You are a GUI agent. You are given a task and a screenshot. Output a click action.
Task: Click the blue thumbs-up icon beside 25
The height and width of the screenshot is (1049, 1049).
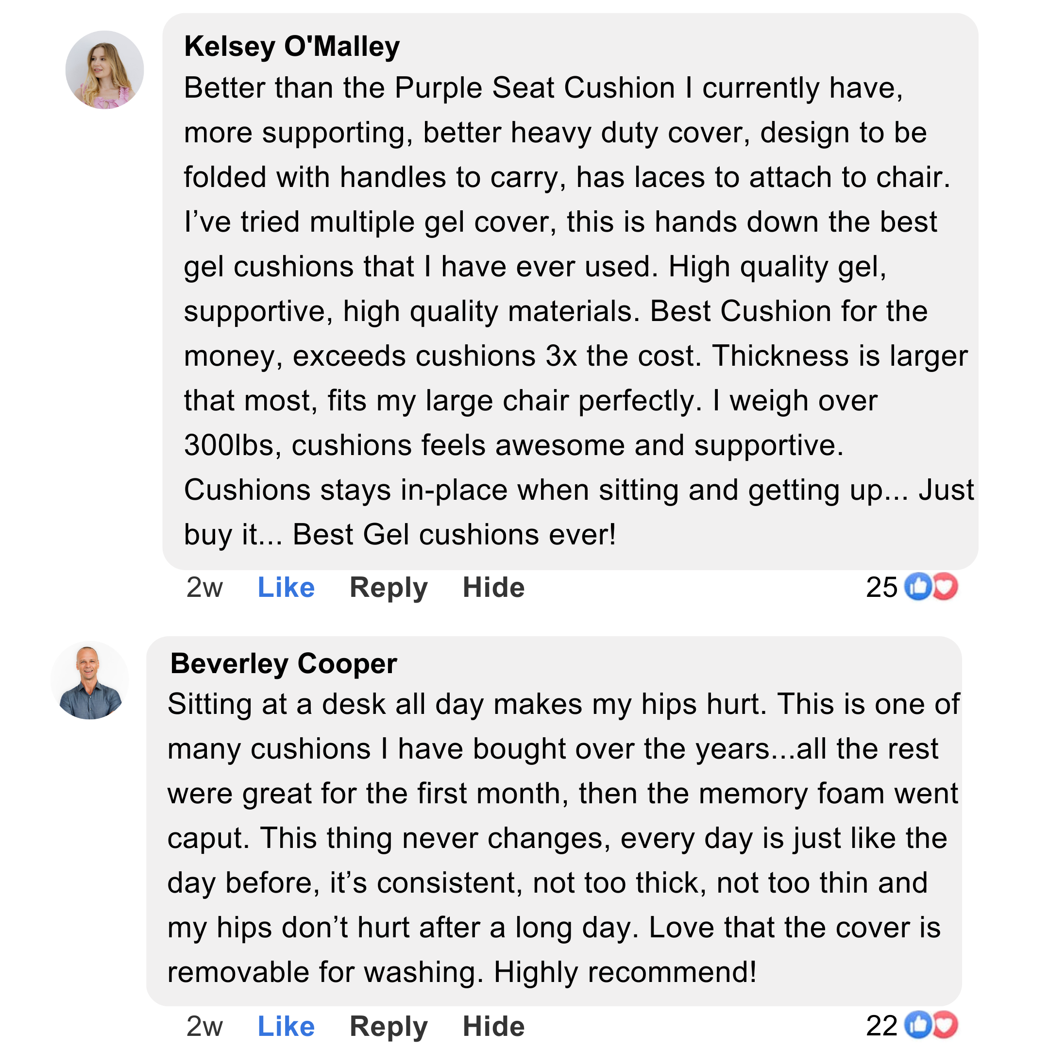click(x=917, y=586)
